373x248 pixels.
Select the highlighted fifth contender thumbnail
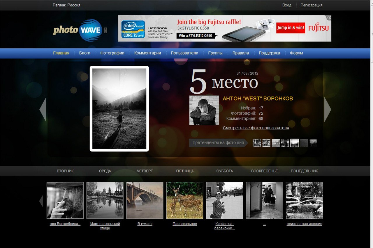(295, 143)
